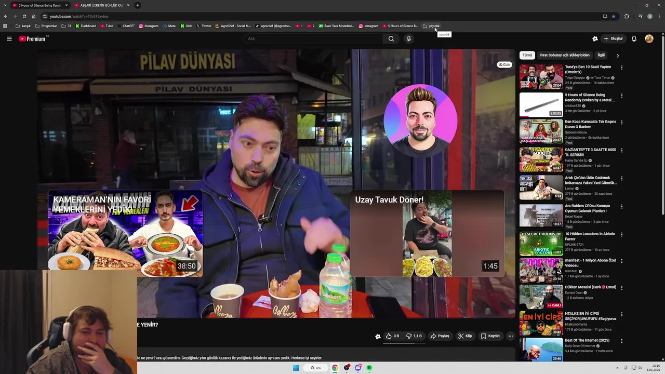
Task: Click Windows taskbar search box
Action: click(315, 368)
